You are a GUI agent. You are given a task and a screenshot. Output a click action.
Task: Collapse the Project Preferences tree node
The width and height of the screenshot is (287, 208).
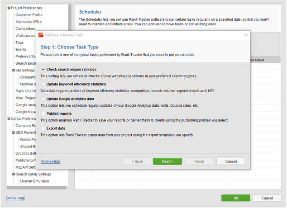(x=9, y=8)
